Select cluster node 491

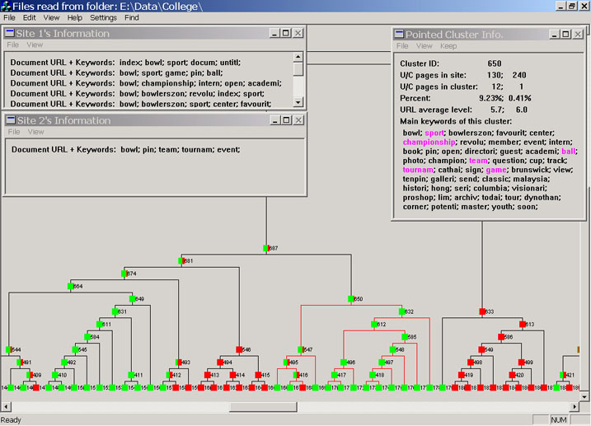coord(20,363)
